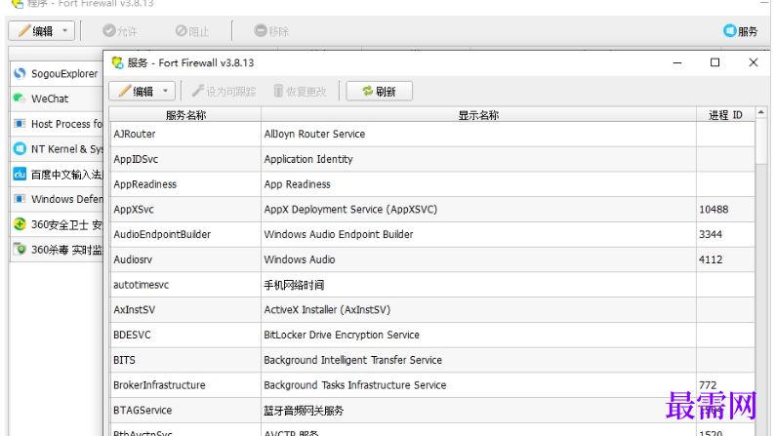Click the Fort Firewall icon in Services title bar
Screen dimensions: 775x436
tap(117, 62)
